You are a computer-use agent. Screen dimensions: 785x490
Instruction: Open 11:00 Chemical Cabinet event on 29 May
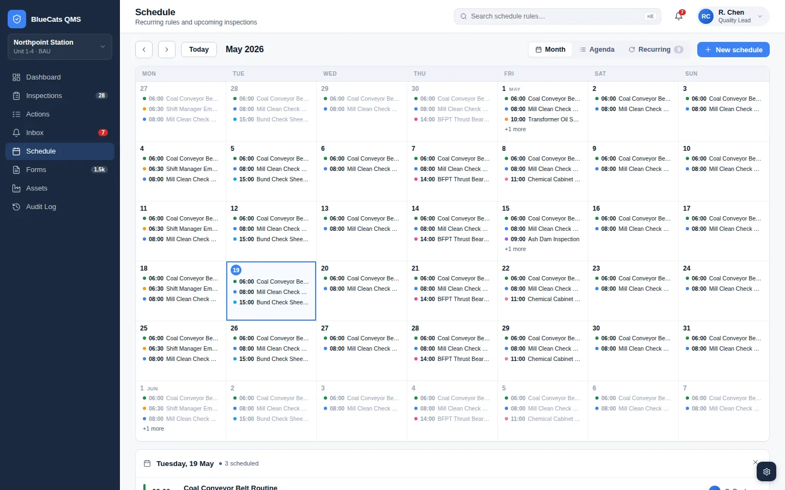coord(542,359)
